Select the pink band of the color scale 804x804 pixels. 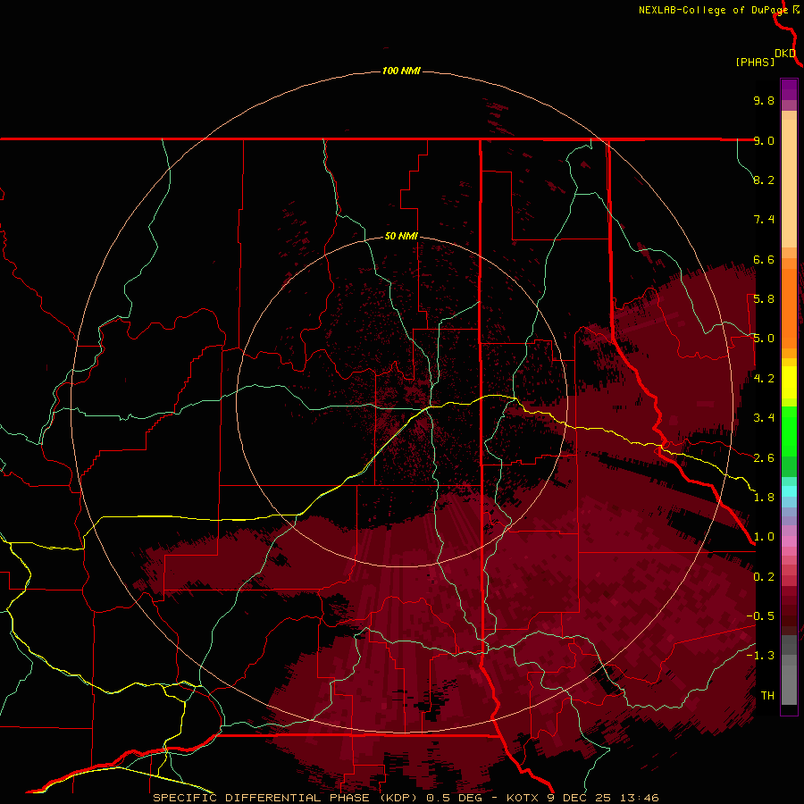789,540
